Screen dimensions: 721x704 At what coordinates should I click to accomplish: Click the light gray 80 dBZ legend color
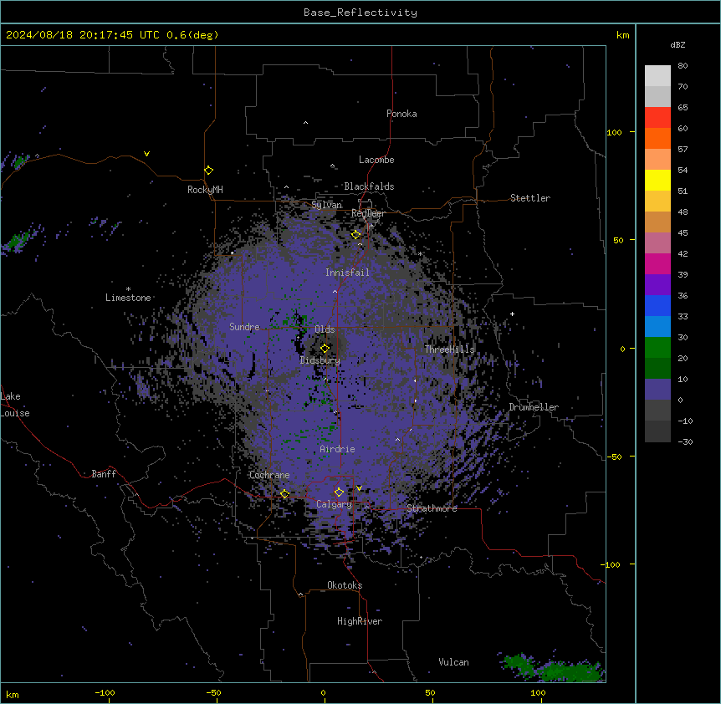(657, 76)
